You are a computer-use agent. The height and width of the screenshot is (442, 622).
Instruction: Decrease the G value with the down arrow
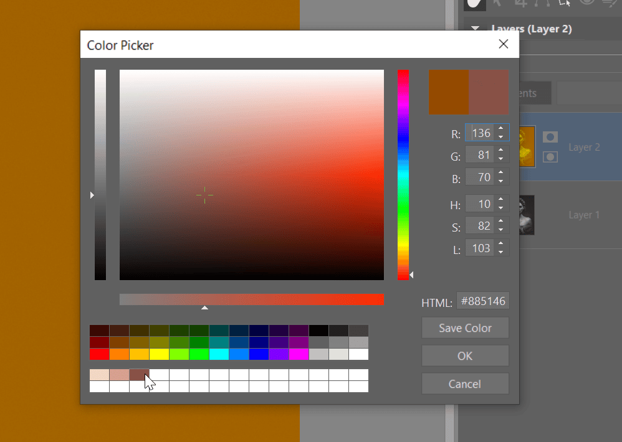click(x=501, y=159)
